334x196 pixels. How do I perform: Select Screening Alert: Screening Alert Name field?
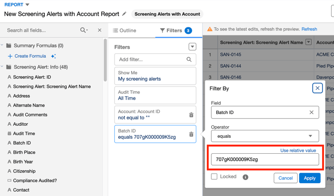pos(52,87)
